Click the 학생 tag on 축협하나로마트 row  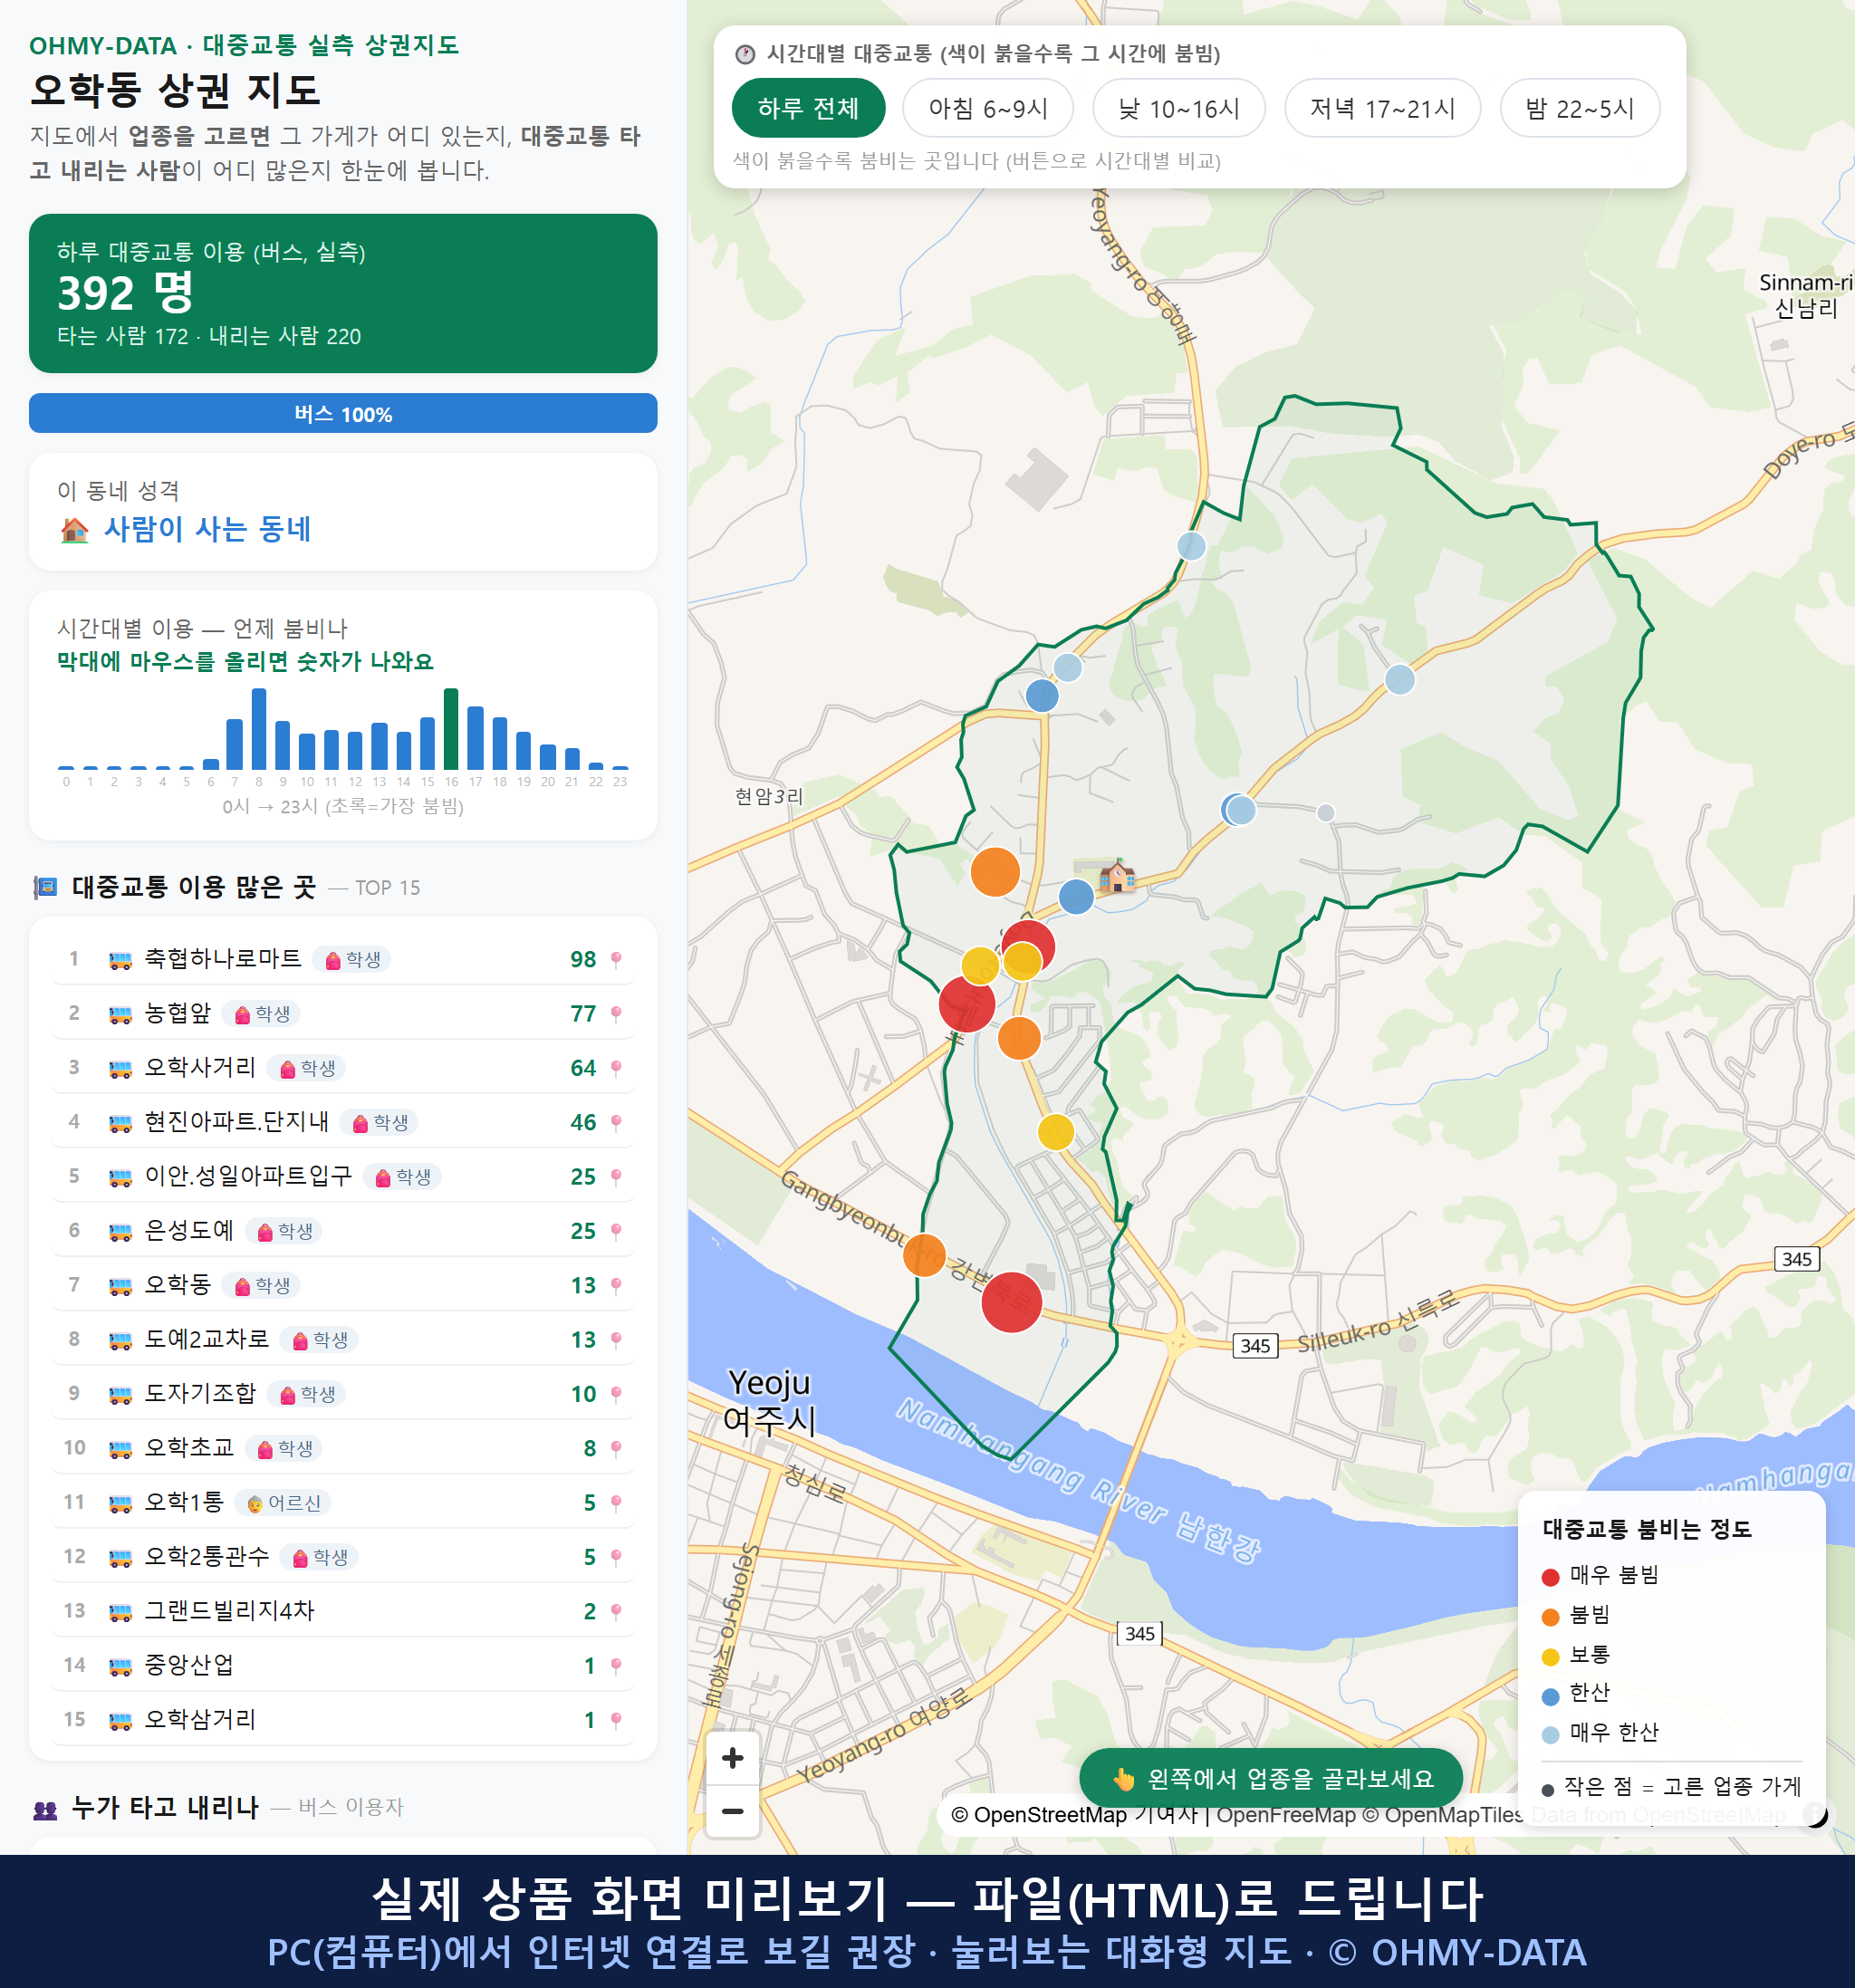pyautogui.click(x=352, y=959)
